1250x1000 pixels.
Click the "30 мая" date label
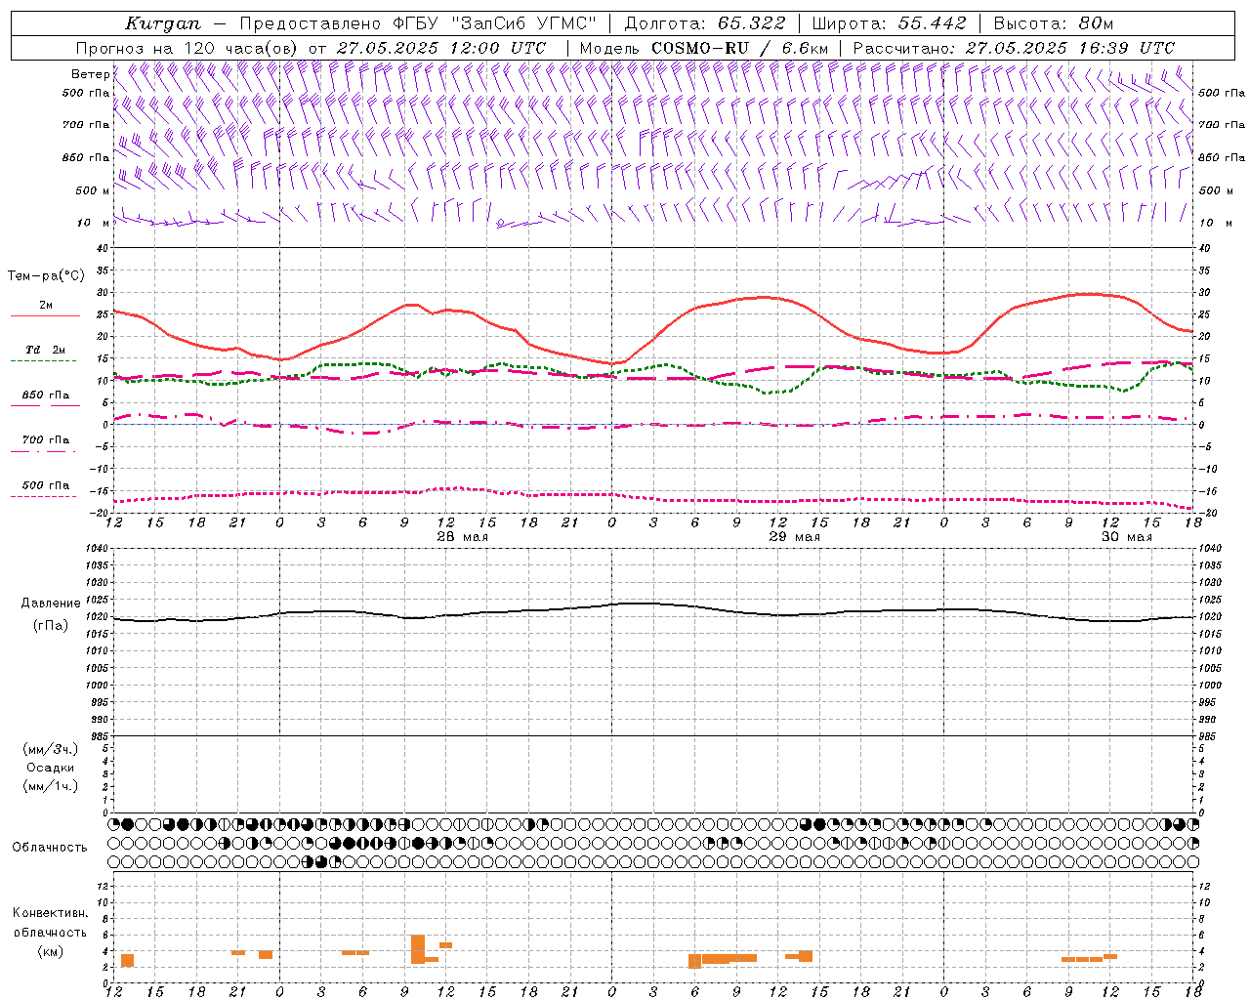[1126, 537]
